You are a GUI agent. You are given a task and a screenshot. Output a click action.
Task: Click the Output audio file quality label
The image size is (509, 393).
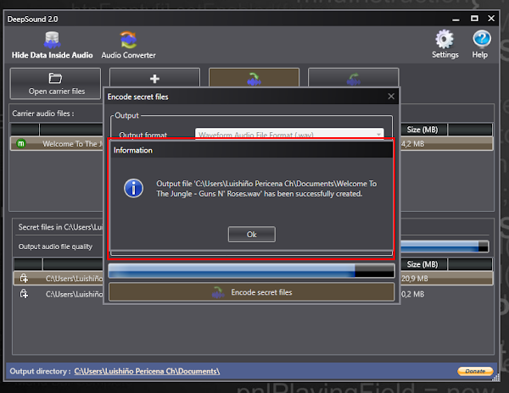click(55, 246)
